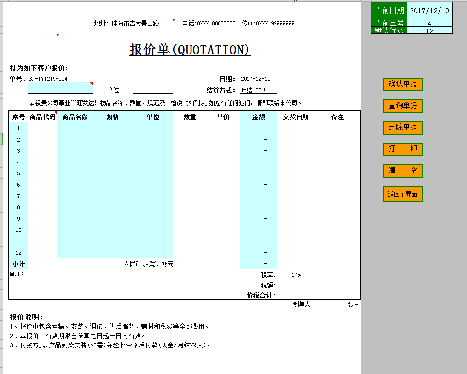Click the 打印 button to print
Viewport: 467px width, 374px height.
click(x=402, y=149)
